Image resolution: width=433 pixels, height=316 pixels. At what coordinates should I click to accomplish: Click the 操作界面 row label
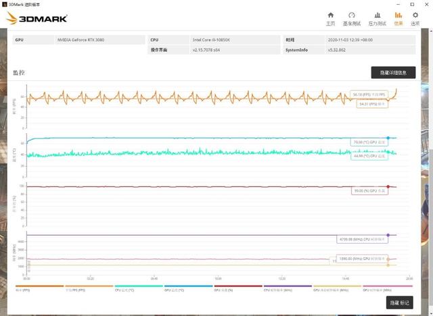[159, 50]
